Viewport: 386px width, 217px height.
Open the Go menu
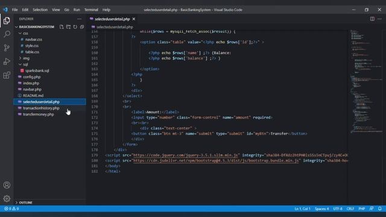[x=67, y=10]
